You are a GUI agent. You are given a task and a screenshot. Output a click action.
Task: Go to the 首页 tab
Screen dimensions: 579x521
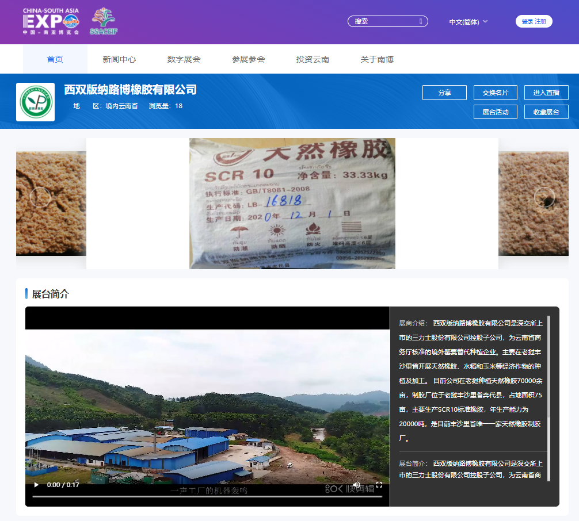(x=55, y=59)
